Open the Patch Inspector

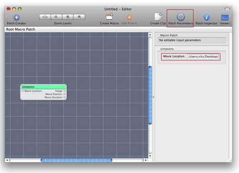coord(206,17)
